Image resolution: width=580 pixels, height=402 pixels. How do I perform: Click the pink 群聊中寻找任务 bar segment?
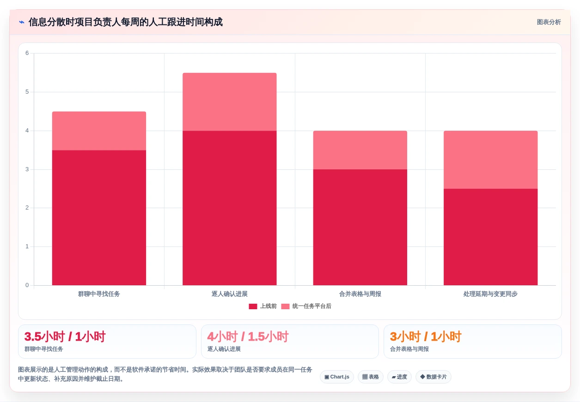pos(99,131)
